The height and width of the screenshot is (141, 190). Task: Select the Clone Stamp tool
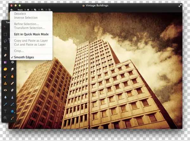(x=5, y=83)
